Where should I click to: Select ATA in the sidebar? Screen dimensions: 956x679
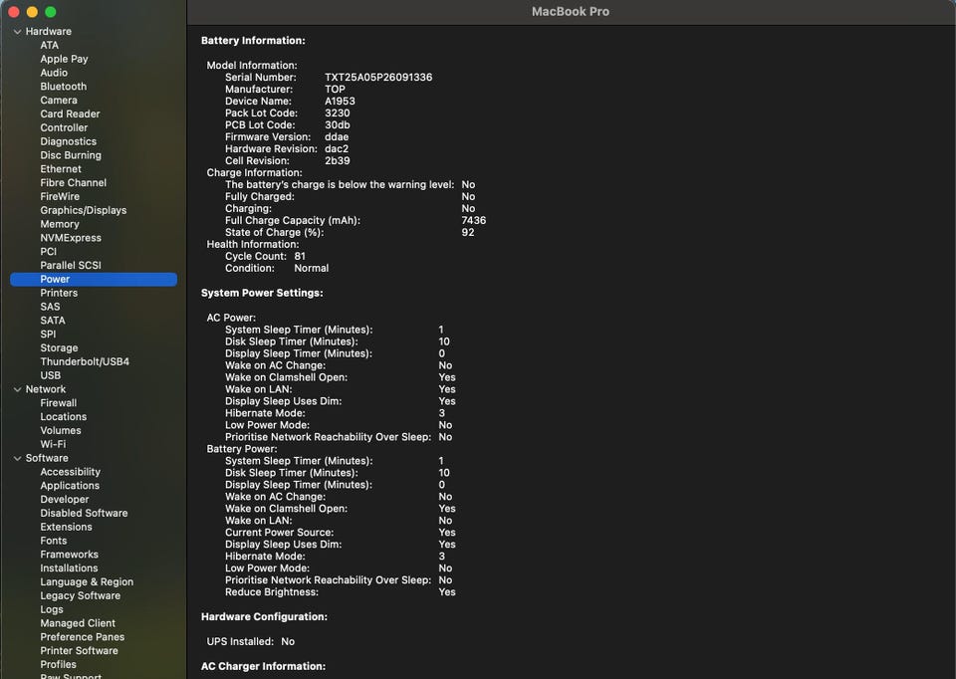tap(50, 45)
